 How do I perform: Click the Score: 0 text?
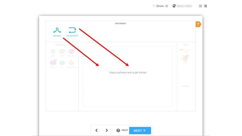point(162,6)
